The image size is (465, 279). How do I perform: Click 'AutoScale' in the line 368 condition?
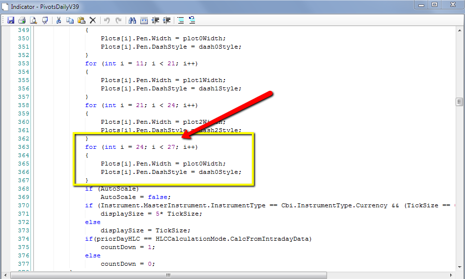coord(118,189)
